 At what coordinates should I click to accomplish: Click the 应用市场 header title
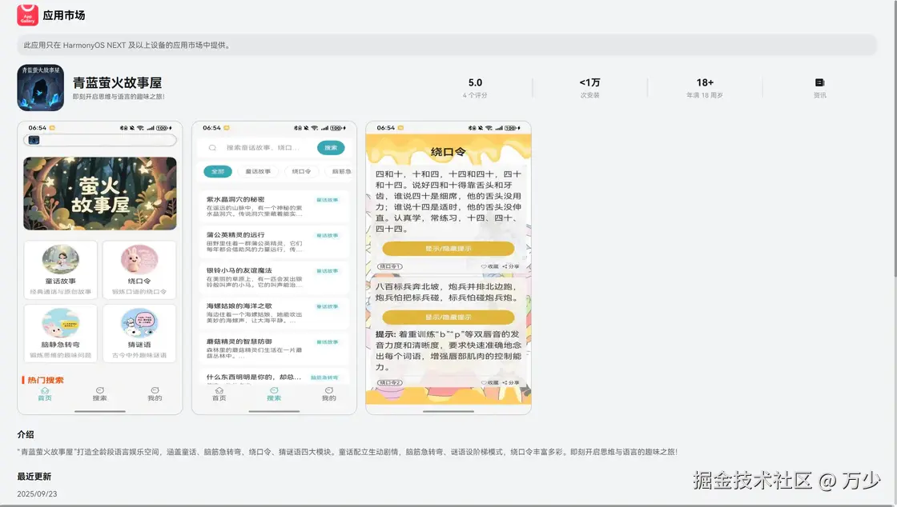click(64, 15)
